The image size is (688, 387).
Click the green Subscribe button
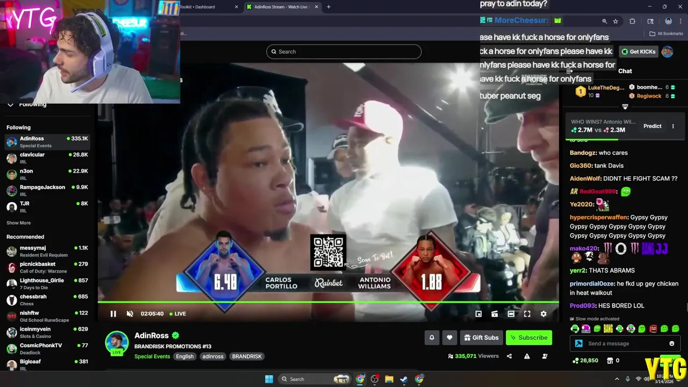(529, 338)
